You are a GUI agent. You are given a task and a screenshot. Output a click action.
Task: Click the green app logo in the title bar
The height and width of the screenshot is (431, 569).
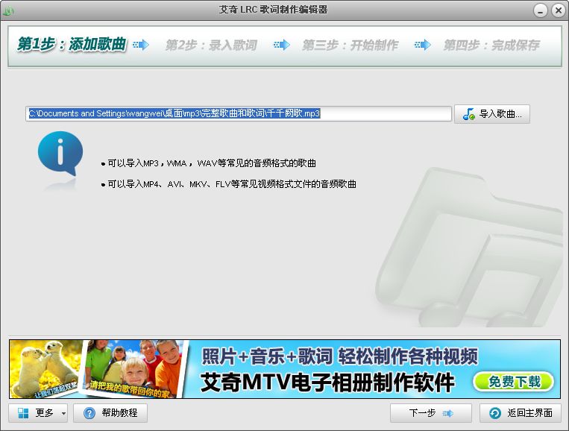8,11
